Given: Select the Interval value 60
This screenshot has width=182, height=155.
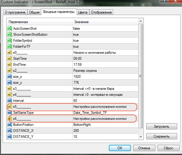Looking at the screenshot, I should point(75,101).
